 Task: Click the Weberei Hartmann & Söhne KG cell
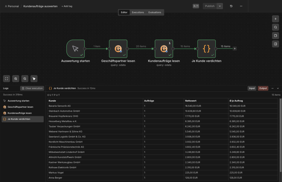[95, 132]
